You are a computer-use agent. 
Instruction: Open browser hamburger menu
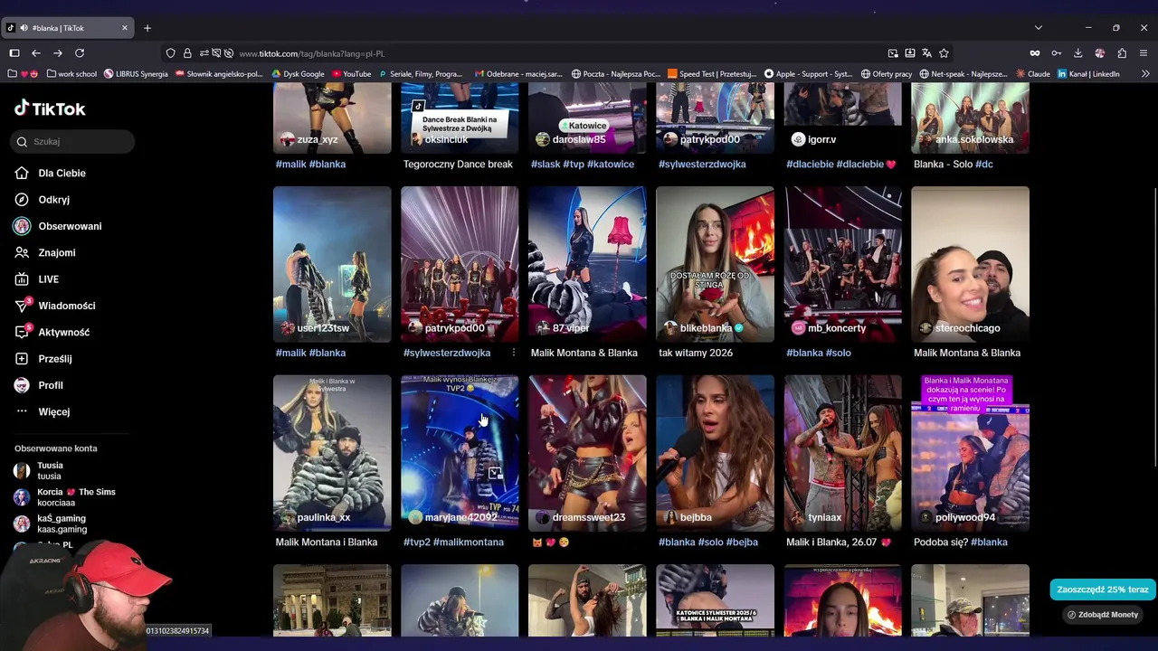click(1144, 53)
